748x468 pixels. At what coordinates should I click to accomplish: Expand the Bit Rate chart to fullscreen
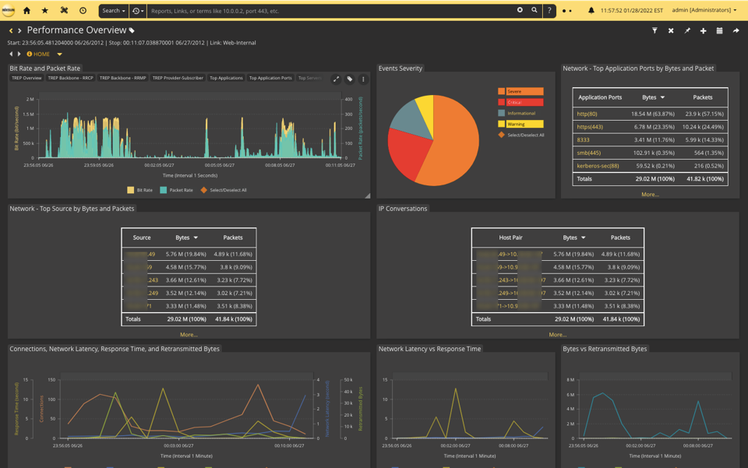[x=336, y=79]
